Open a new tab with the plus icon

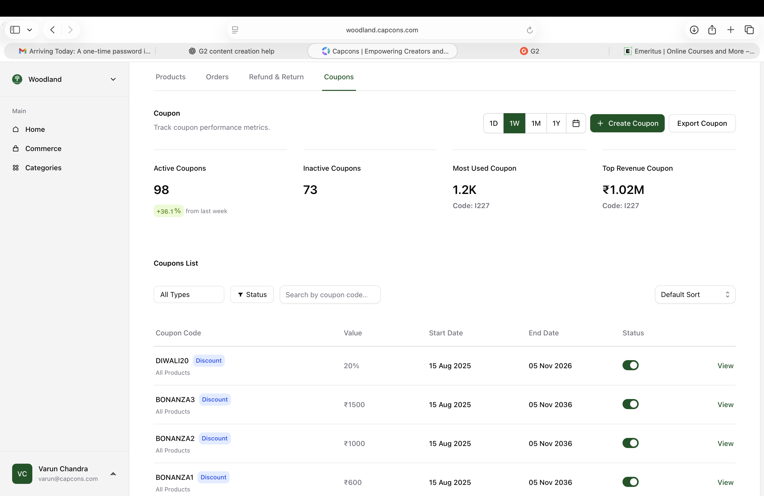[731, 30]
